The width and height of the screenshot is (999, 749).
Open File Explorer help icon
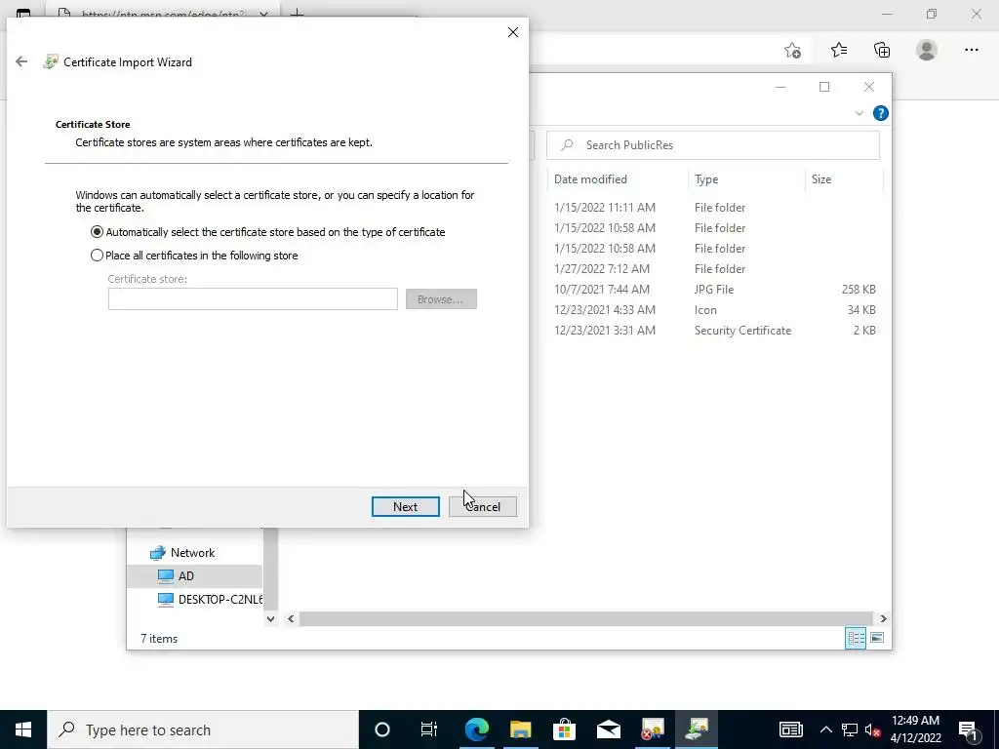point(881,113)
